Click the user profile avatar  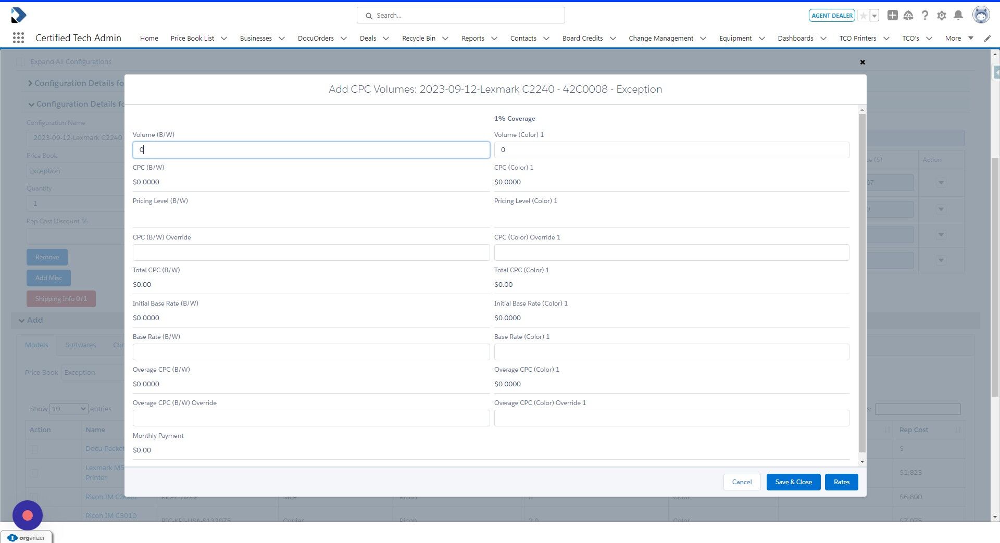(981, 15)
